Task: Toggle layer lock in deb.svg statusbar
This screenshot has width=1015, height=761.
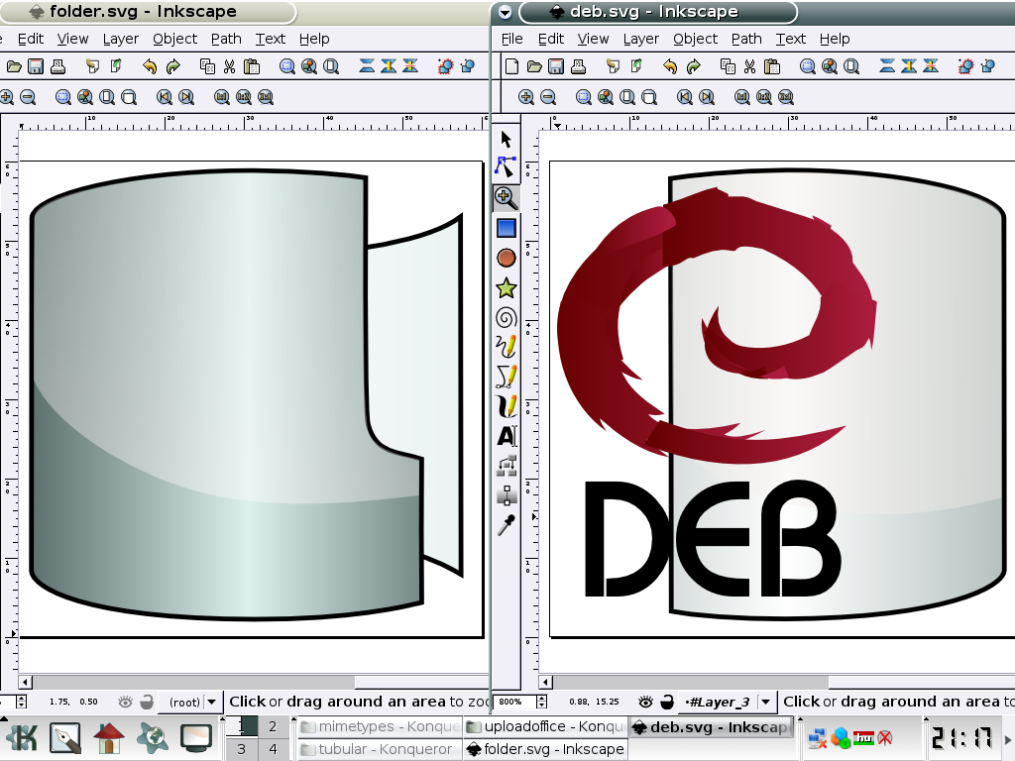Action: click(667, 702)
